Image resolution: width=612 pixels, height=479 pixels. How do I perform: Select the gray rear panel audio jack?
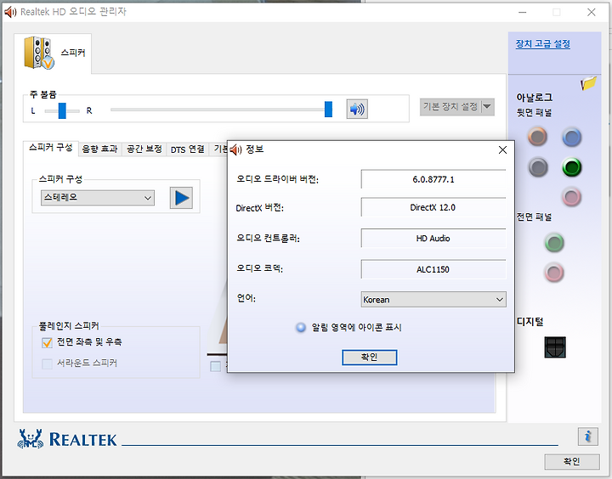click(538, 167)
